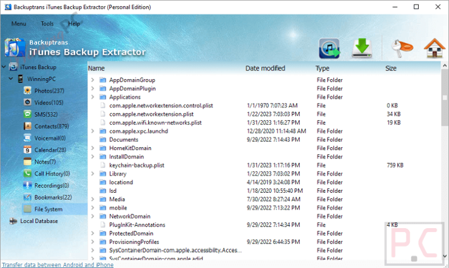
Task: Sort by Date modified column header
Action: pyautogui.click(x=265, y=68)
